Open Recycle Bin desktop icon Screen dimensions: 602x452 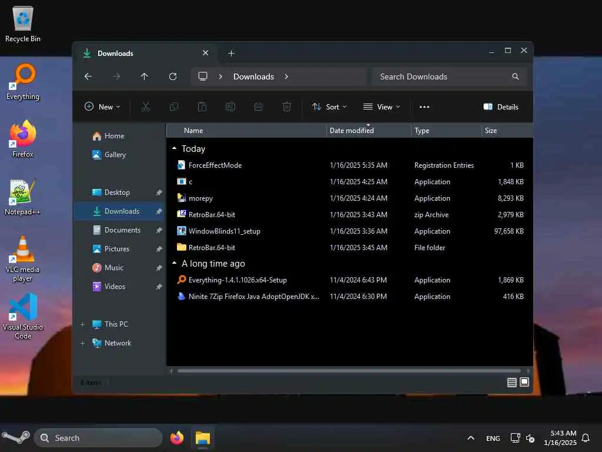point(23,24)
